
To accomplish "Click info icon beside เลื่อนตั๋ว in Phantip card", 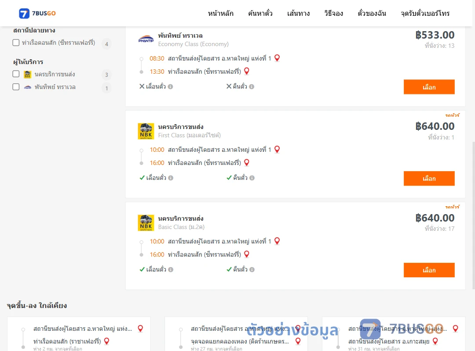I will coord(171,87).
